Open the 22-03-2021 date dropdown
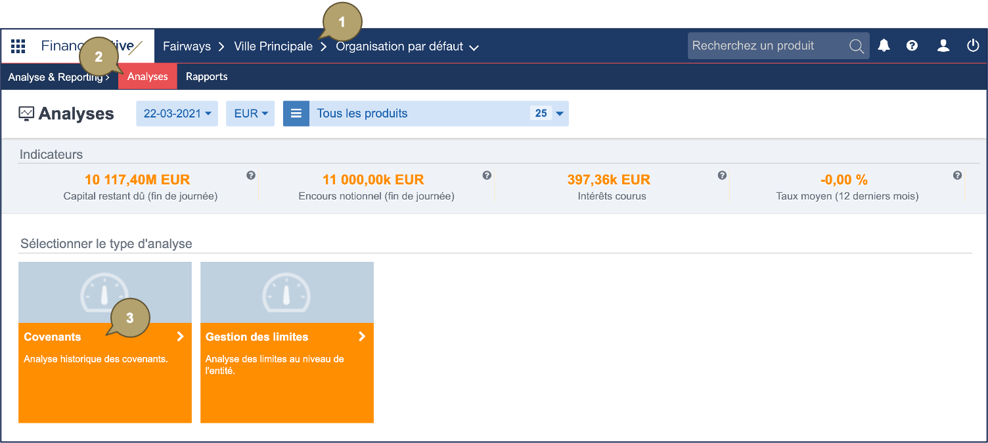 (x=177, y=114)
